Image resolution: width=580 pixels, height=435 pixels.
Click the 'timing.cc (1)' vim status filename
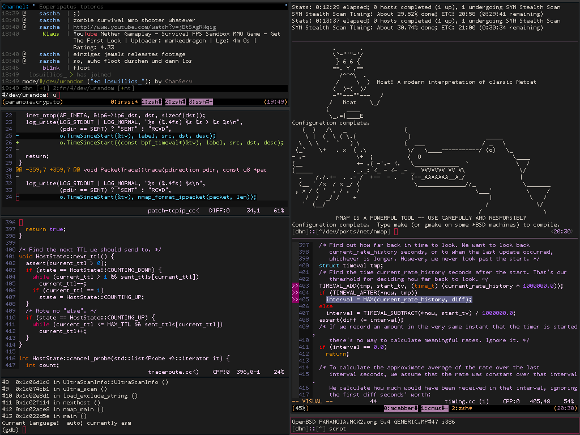467,402
